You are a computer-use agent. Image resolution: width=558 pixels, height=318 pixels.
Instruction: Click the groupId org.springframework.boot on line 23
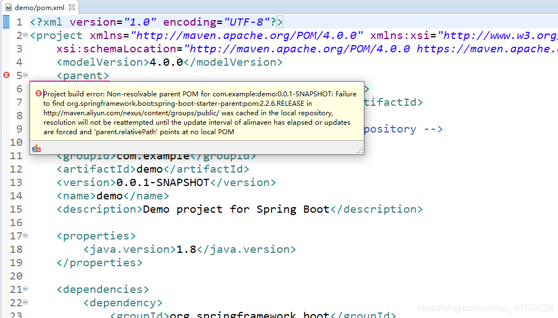(x=250, y=315)
